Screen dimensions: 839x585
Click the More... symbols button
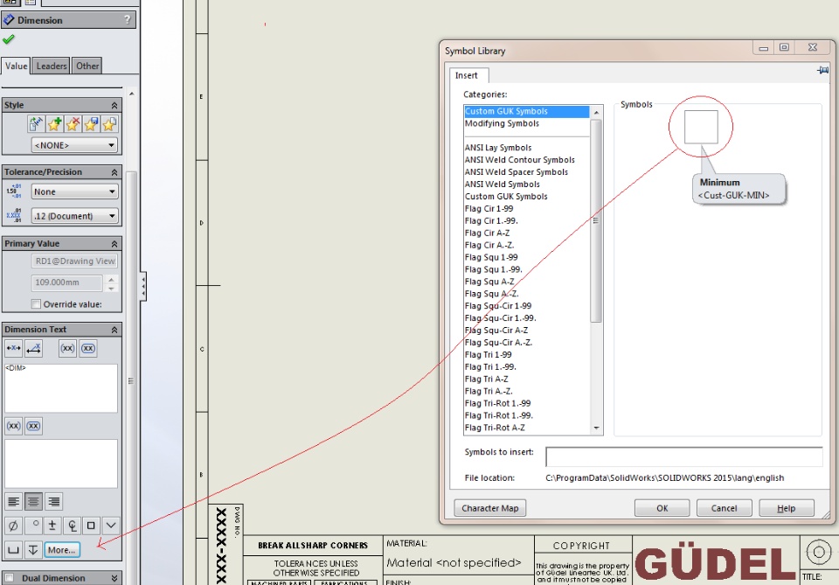[x=62, y=550]
